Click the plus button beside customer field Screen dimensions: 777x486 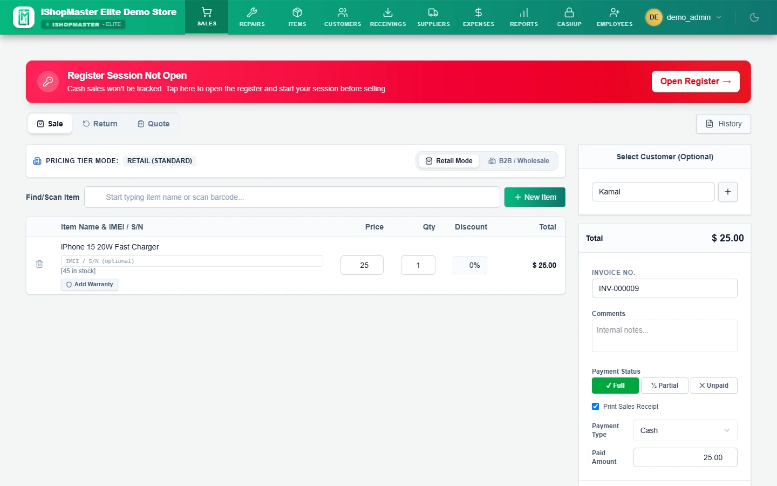[728, 192]
